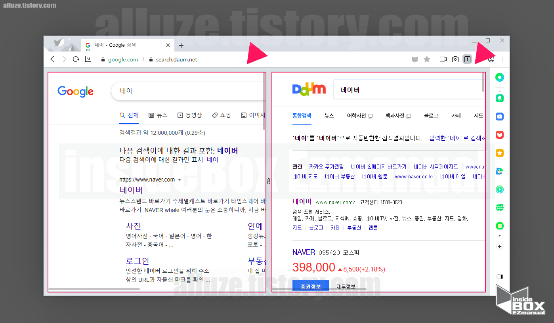The height and width of the screenshot is (323, 554).
Task: Show more sidebar apps with down arrow
Action: coord(500,236)
